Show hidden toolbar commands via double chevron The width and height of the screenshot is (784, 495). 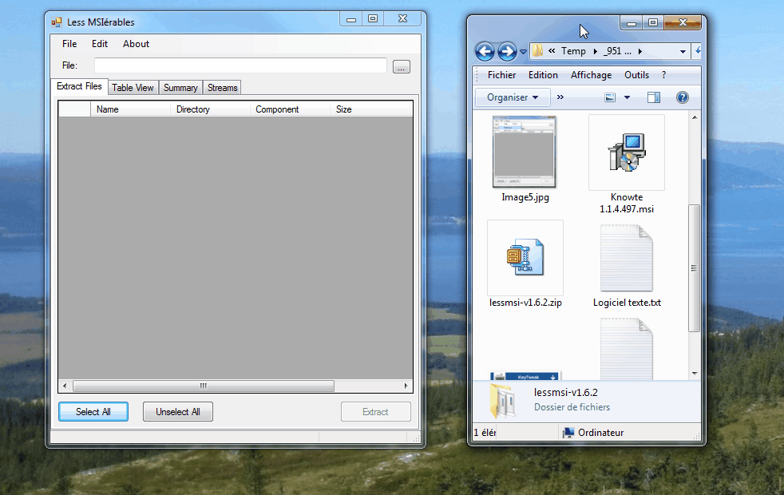tap(560, 97)
